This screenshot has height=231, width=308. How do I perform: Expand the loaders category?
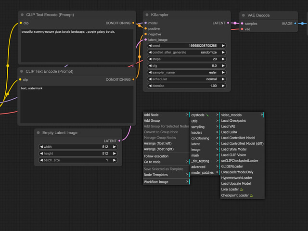click(x=205, y=132)
